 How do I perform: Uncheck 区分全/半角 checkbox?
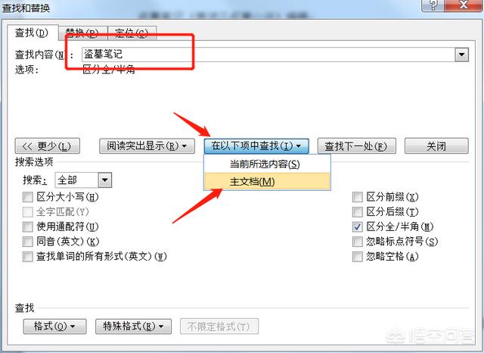click(x=358, y=226)
